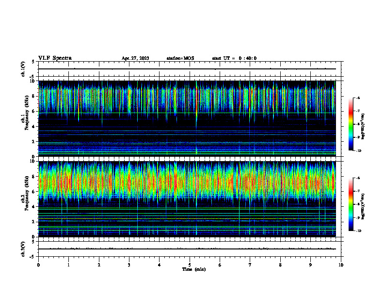Select the date "Apr. 27, 2023" header
Viewport: 384px width, 297px height.
(135, 58)
